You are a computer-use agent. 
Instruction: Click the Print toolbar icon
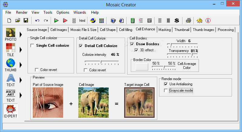pos(189,20)
